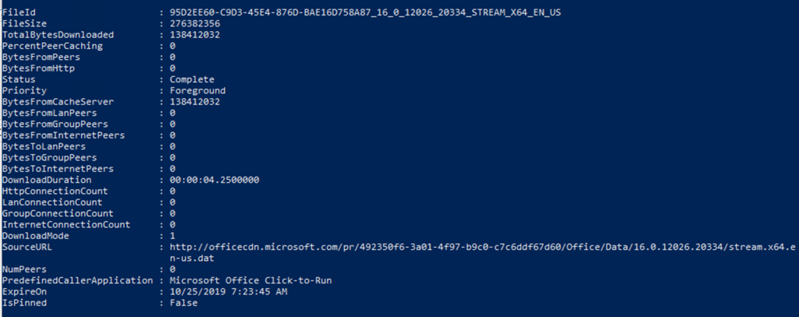Click the BytesToInternetPeers label
This screenshot has width=799, height=317.
59,169
